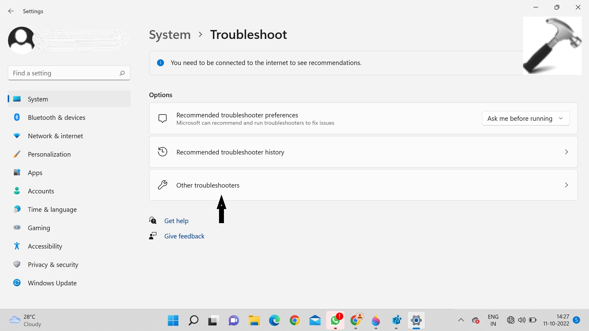The width and height of the screenshot is (589, 331).
Task: Open the Other troubleshooters chevron
Action: coord(566,185)
